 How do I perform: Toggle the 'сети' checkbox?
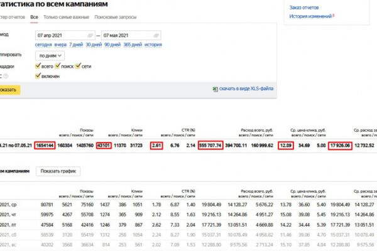coord(78,66)
